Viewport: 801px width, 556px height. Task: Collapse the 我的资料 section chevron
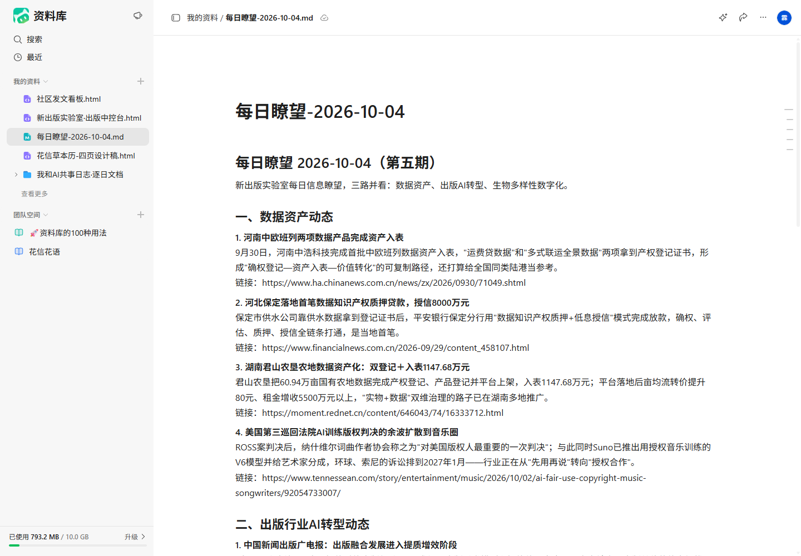click(x=46, y=82)
